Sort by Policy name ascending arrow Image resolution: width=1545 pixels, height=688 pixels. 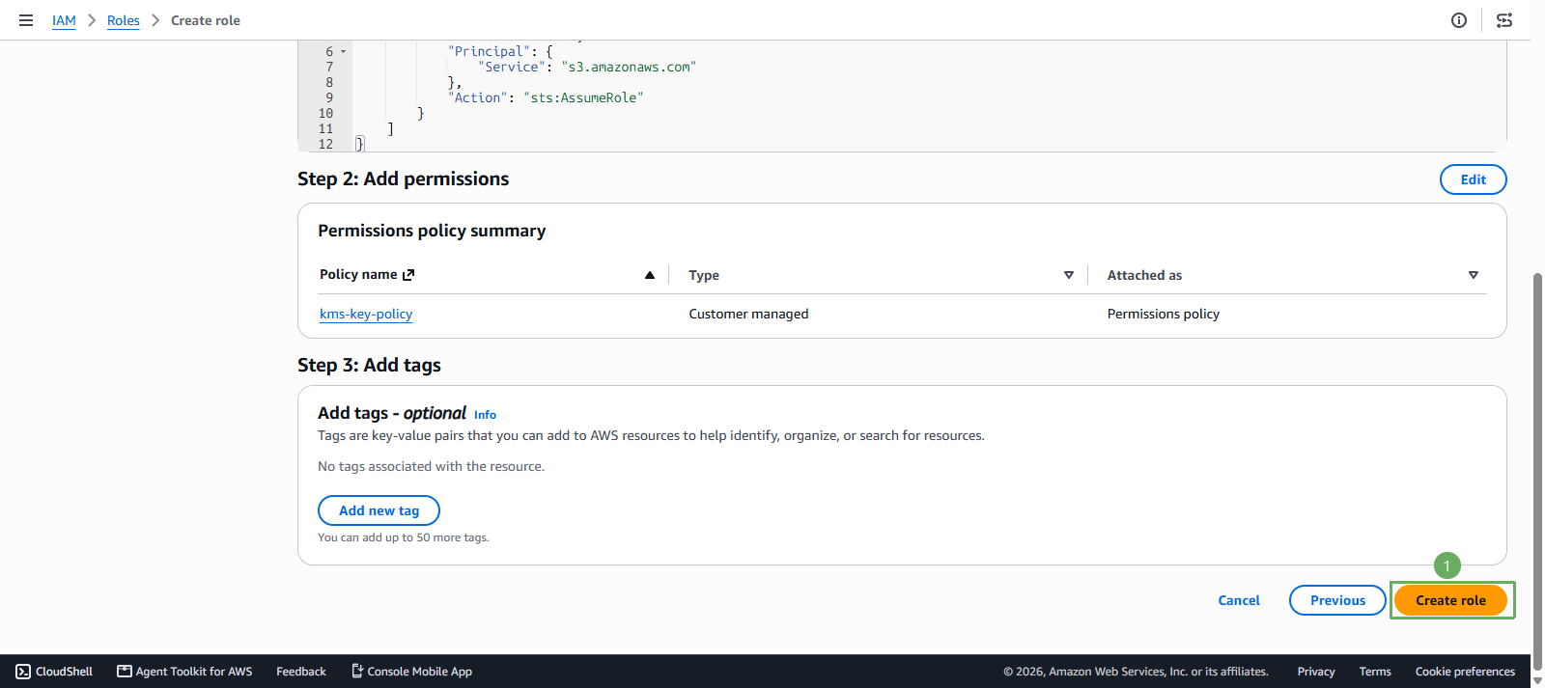pos(650,275)
